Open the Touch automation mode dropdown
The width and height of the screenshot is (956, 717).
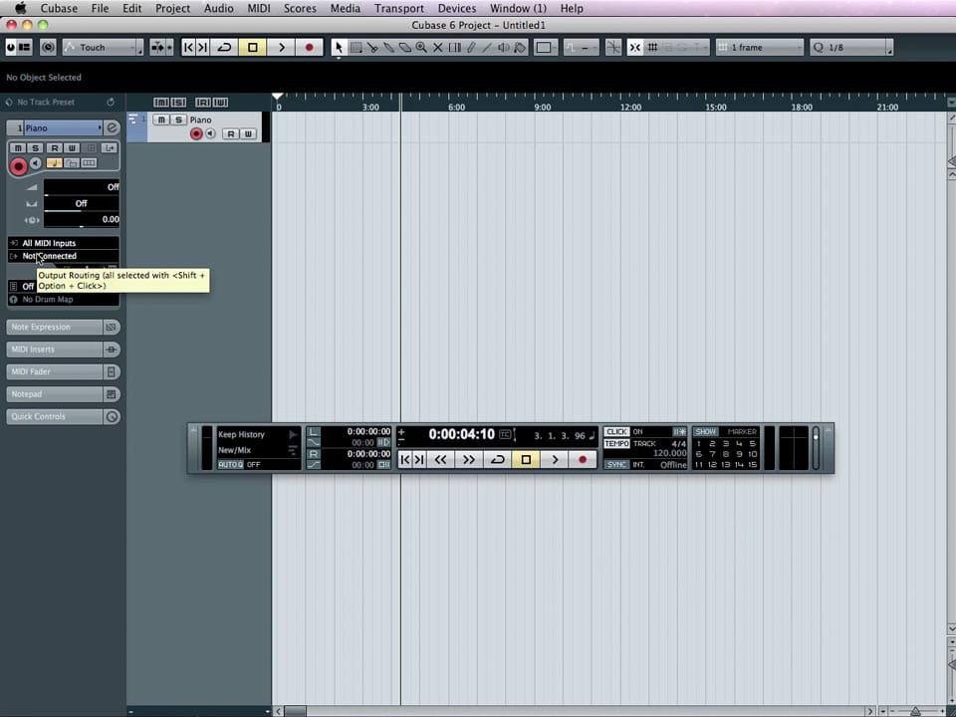pyautogui.click(x=103, y=48)
